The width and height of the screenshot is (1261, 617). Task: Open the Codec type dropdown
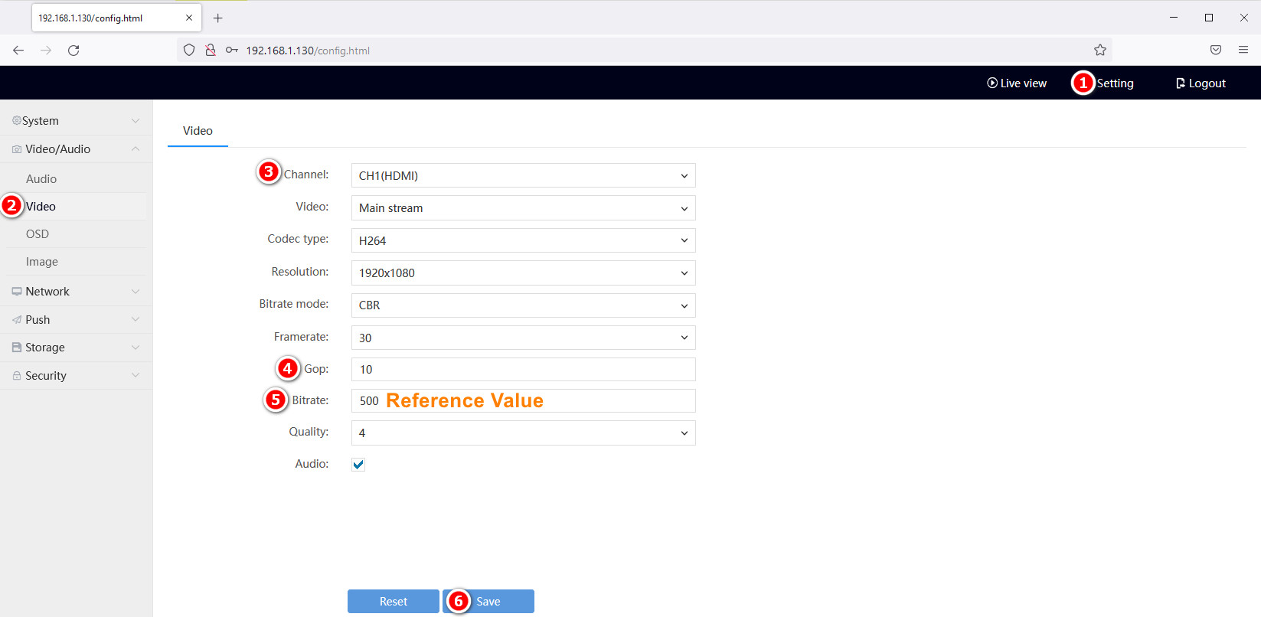(523, 240)
